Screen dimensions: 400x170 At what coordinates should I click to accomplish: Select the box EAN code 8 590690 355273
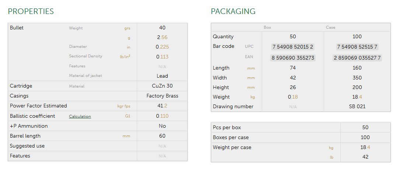tap(293, 58)
